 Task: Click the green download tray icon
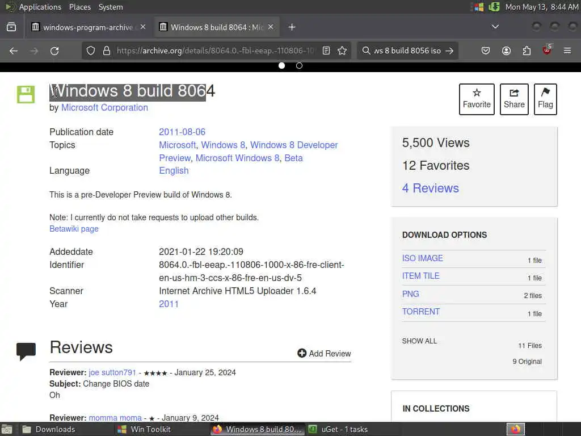494,7
